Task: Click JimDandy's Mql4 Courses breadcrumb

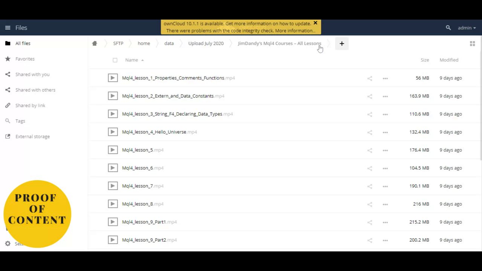Action: pyautogui.click(x=279, y=43)
